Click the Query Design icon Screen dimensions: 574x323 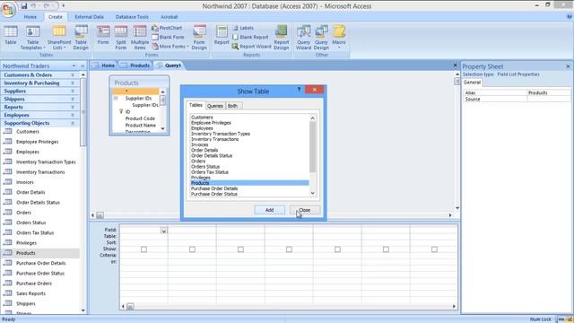tap(321, 38)
